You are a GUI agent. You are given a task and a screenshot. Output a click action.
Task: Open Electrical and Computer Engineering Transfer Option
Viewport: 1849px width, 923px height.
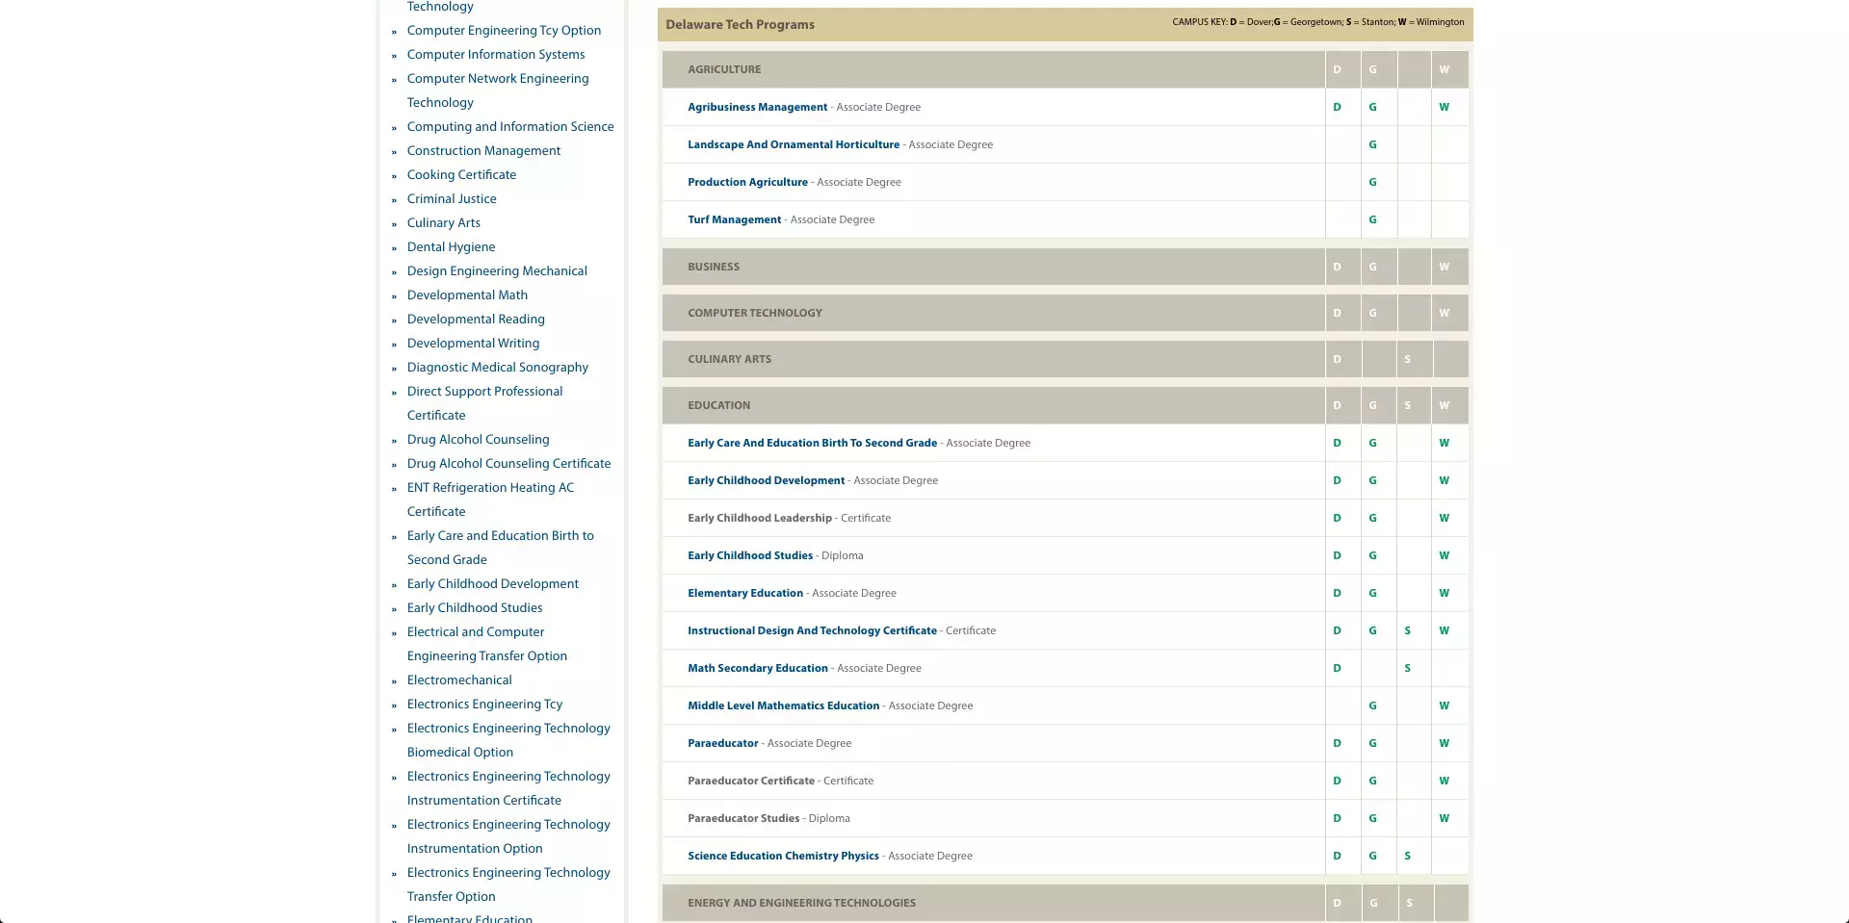pos(487,644)
